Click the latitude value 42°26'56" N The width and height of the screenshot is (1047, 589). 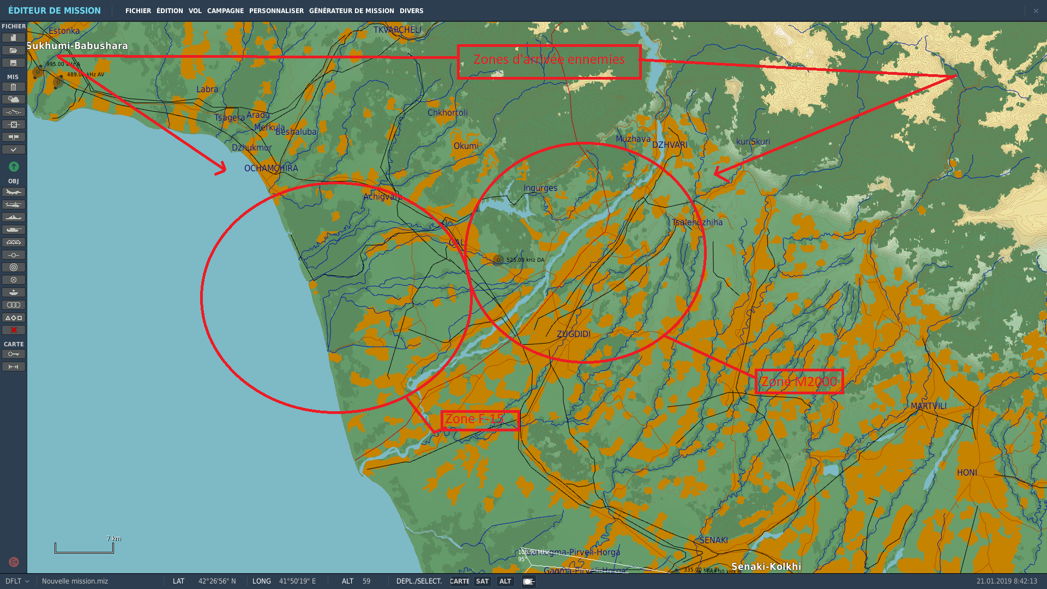click(217, 581)
